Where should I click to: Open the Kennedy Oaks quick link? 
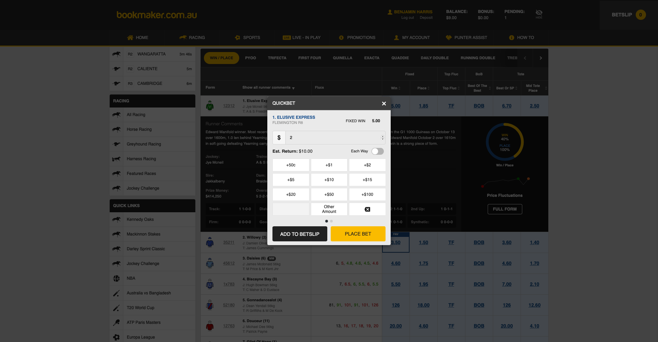pos(140,219)
